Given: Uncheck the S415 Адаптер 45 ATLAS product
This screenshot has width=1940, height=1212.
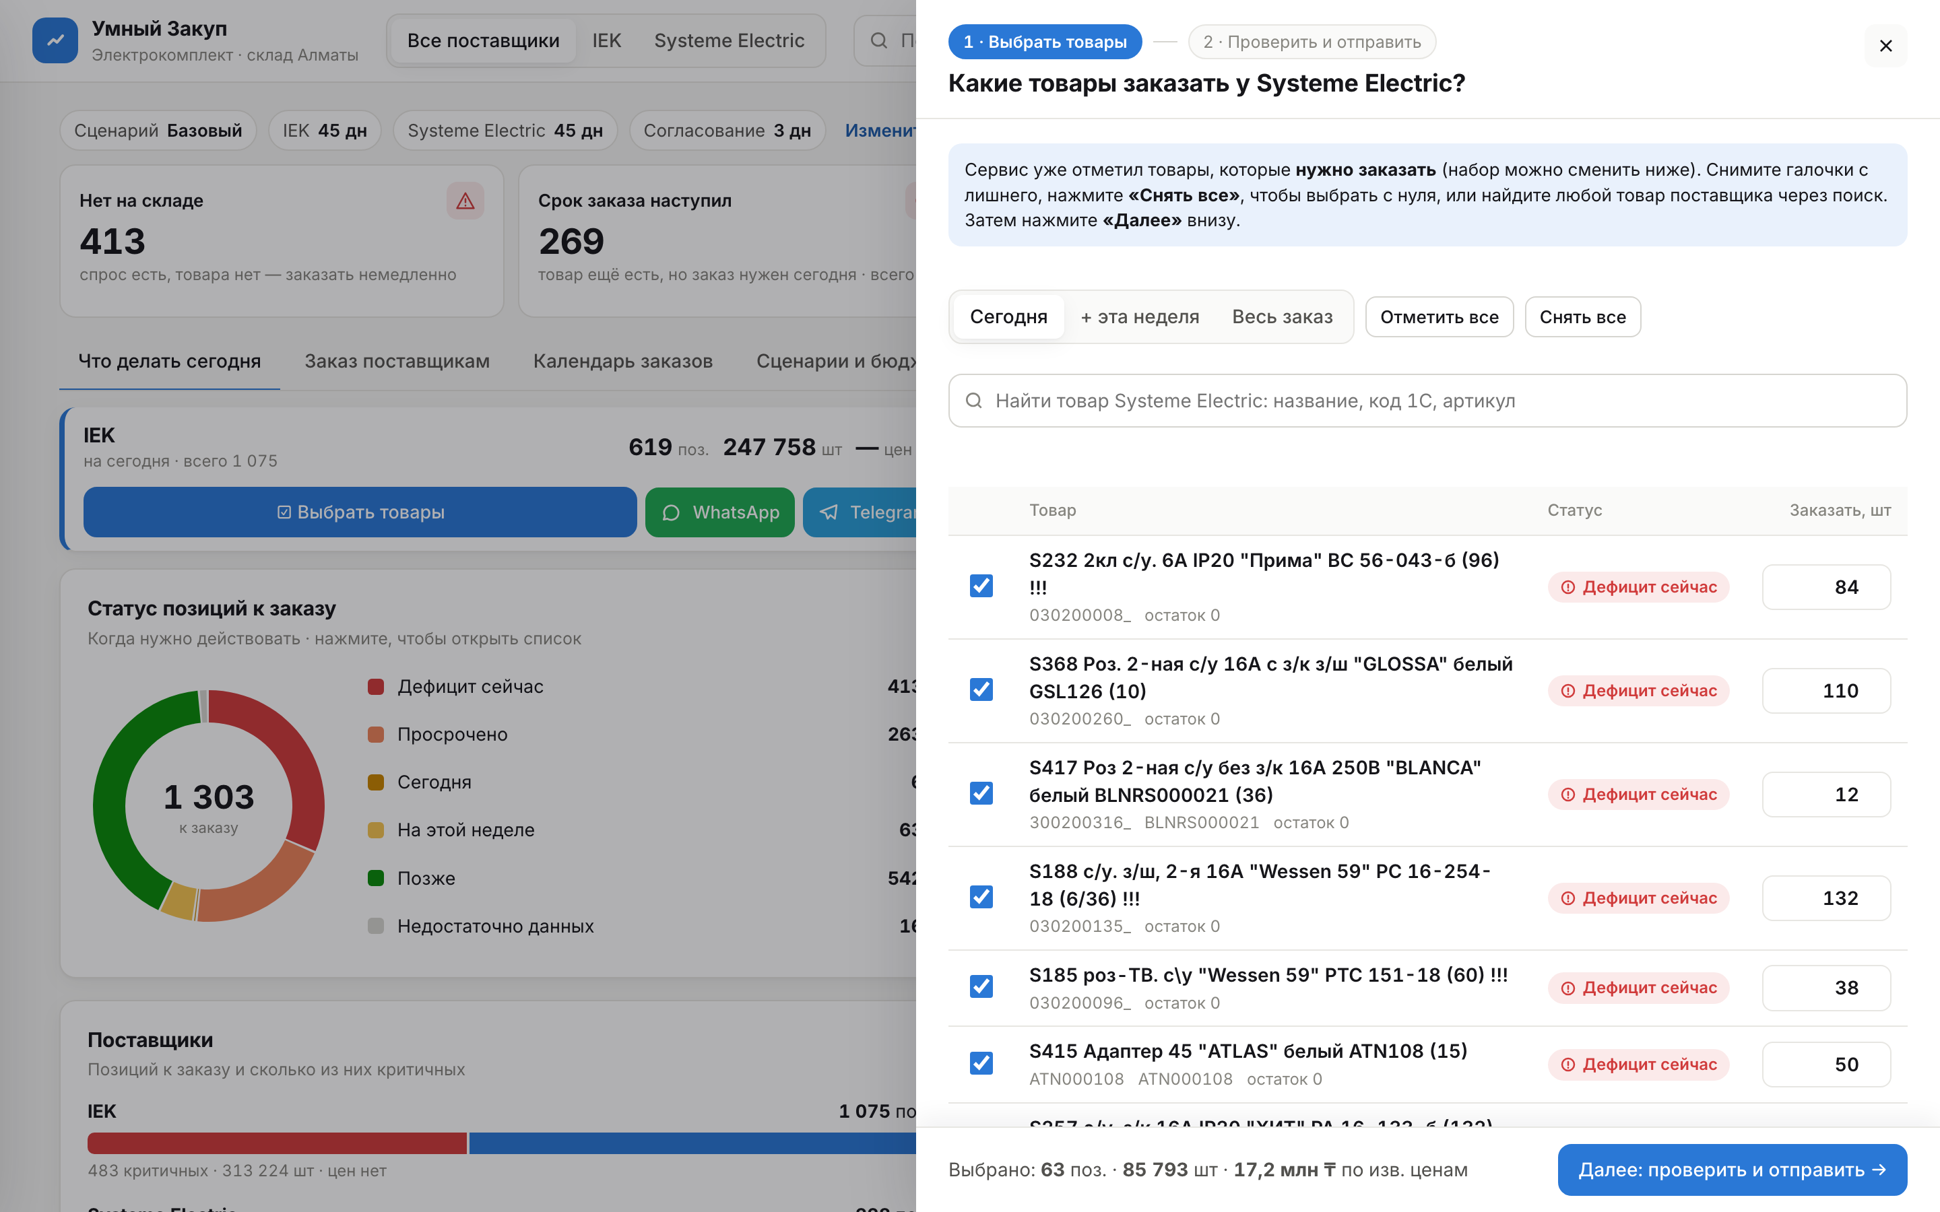Looking at the screenshot, I should click(981, 1063).
